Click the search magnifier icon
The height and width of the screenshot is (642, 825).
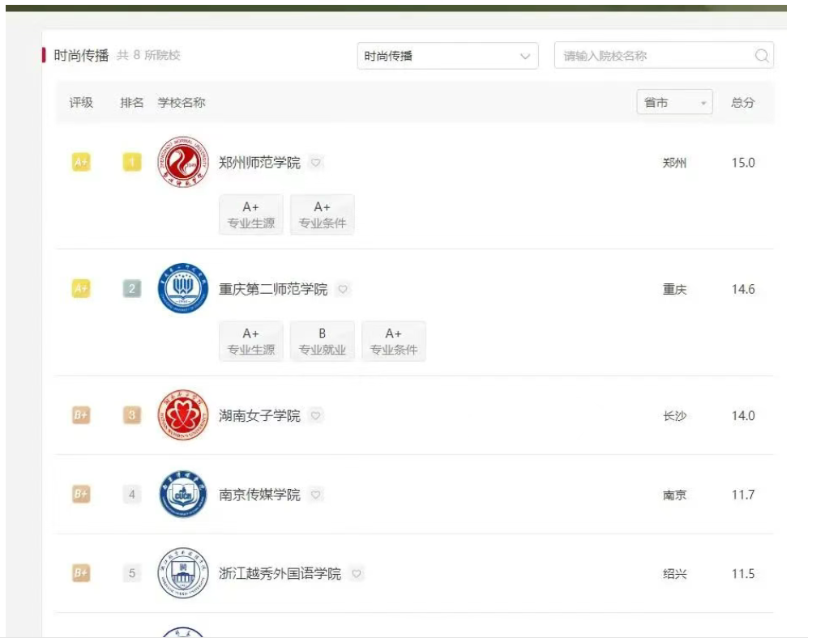pos(762,56)
